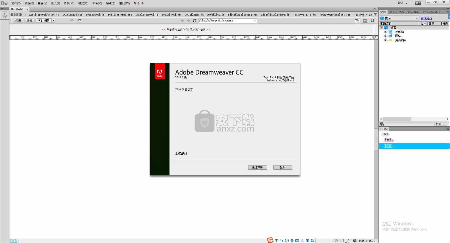Open the sync settings gear icon
The height and width of the screenshot is (243, 450).
418,3
